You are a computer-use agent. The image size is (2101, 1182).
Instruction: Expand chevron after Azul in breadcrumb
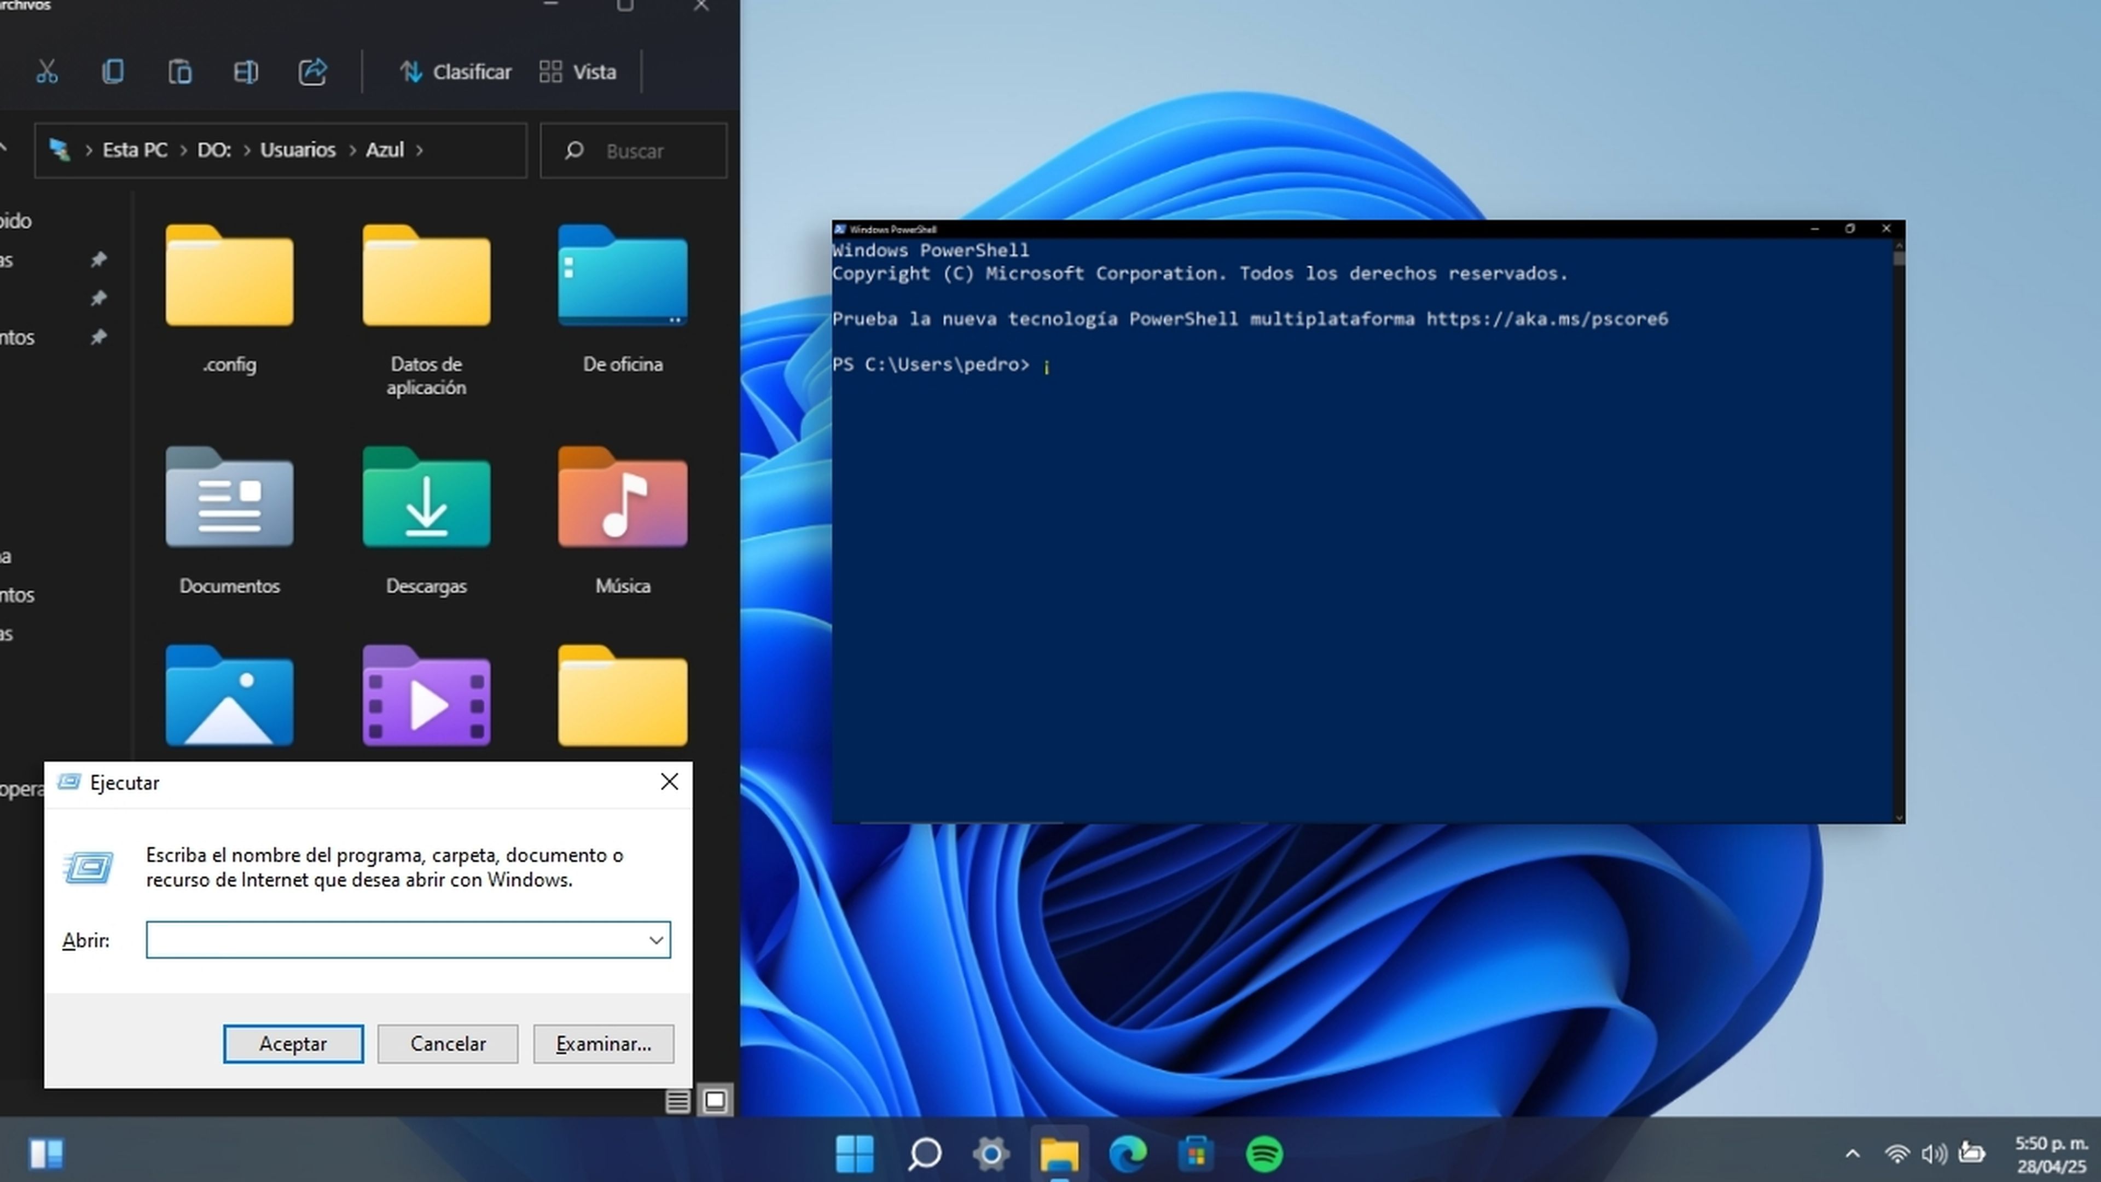click(420, 150)
